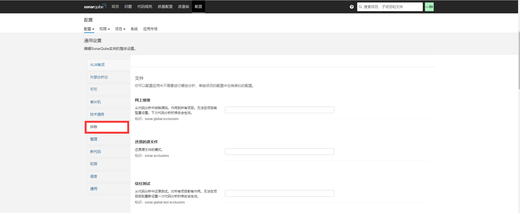The image size is (520, 213).
Task: Expand the 配置 submenu dropdown
Action: [x=89, y=29]
